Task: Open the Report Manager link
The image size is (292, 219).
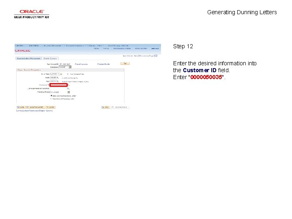Action: pos(81,64)
